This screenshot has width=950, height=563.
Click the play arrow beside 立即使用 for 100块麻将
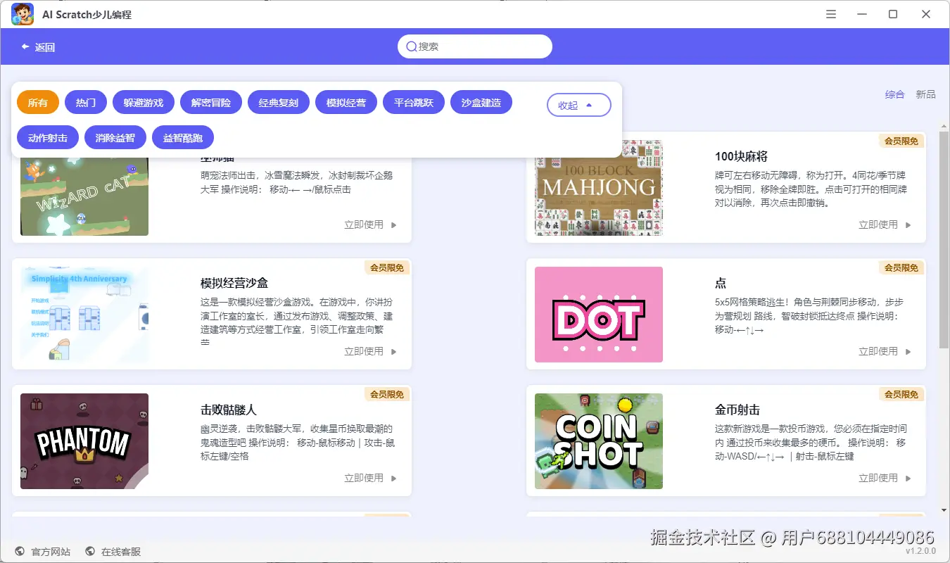[x=908, y=225]
